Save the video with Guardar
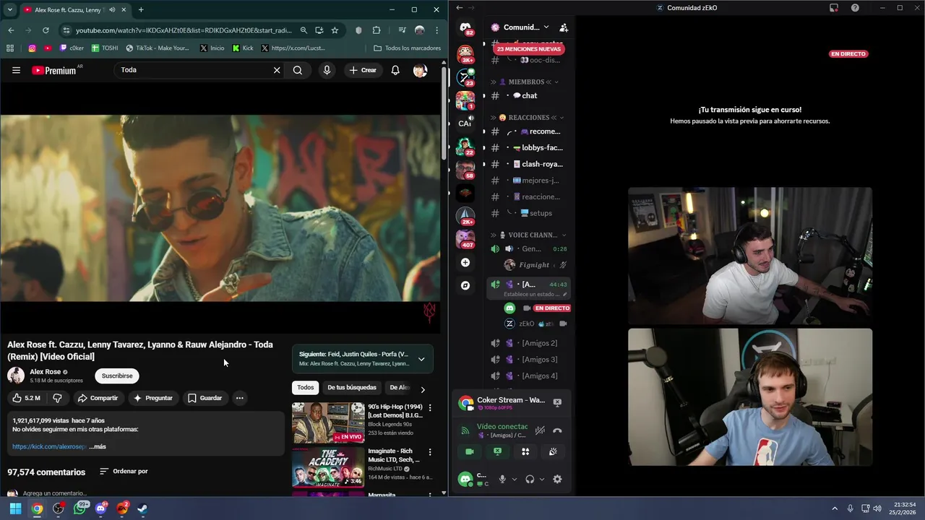Image resolution: width=925 pixels, height=520 pixels. (x=205, y=398)
